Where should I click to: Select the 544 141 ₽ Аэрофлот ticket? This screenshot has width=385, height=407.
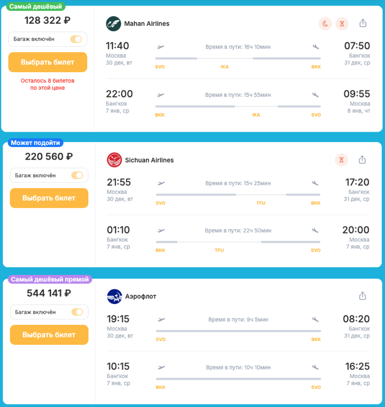(x=49, y=335)
